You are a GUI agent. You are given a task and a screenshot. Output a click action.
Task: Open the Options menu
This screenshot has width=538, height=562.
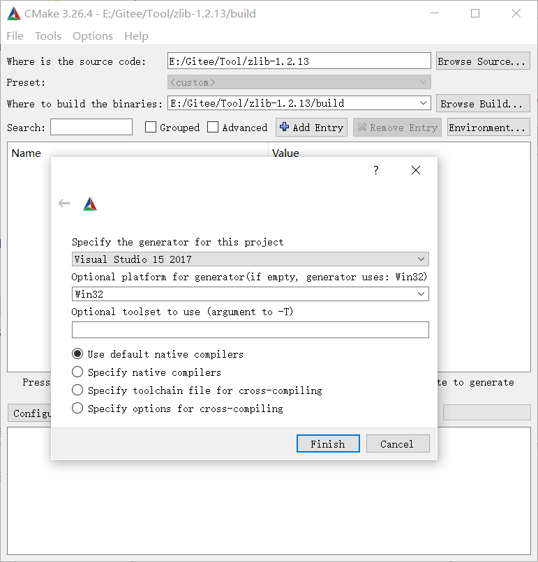click(x=93, y=36)
